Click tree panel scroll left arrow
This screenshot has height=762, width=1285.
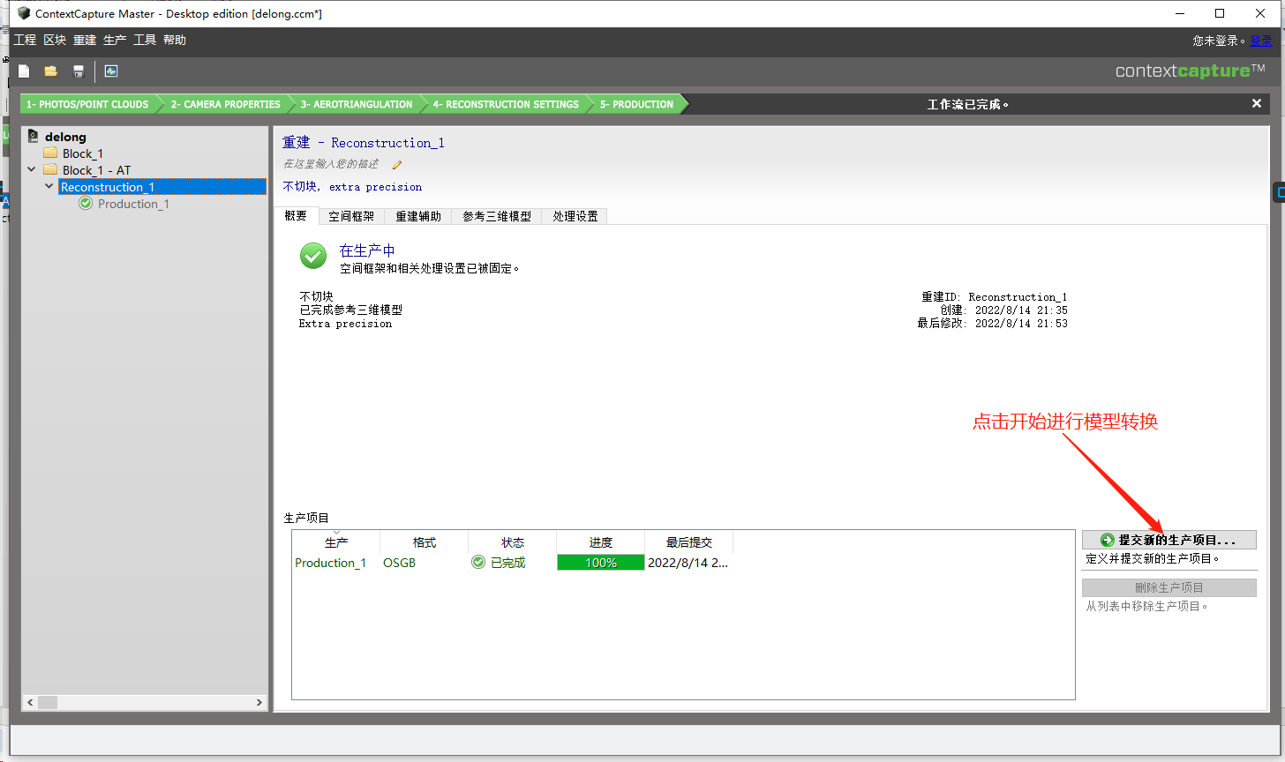pyautogui.click(x=29, y=703)
